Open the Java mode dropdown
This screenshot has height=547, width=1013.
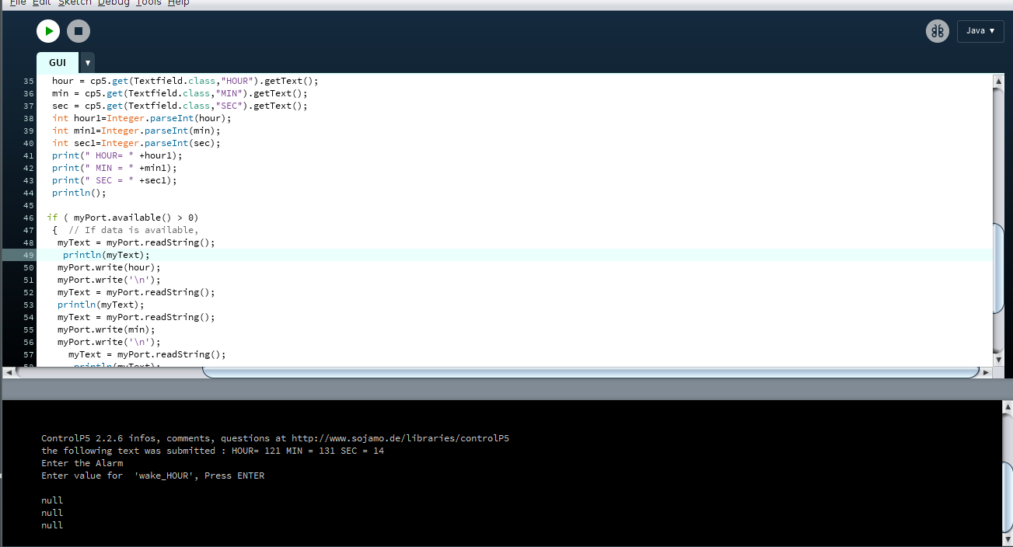coord(980,31)
